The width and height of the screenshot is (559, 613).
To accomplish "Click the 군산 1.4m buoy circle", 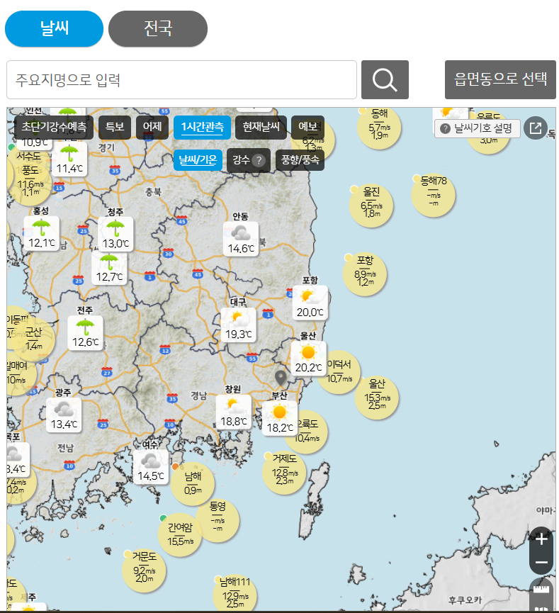I will point(33,339).
